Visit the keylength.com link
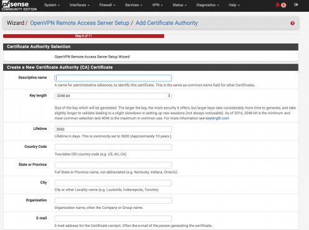309x230 pixels. click(x=217, y=118)
